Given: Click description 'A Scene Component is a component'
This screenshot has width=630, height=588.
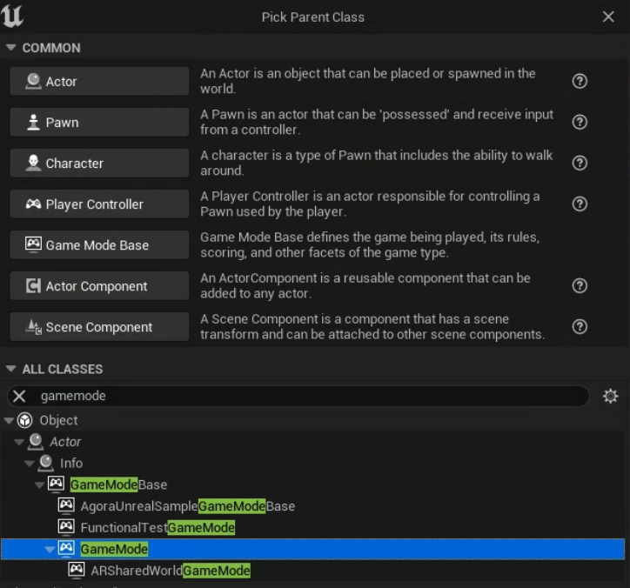Looking at the screenshot, I should coord(372,327).
